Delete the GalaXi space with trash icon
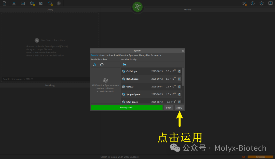Screen dimensions: 275x159 (x=179, y=86)
